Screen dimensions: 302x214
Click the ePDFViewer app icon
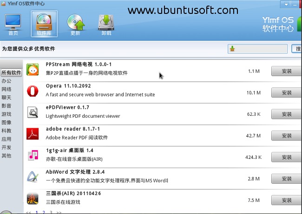tap(33, 112)
